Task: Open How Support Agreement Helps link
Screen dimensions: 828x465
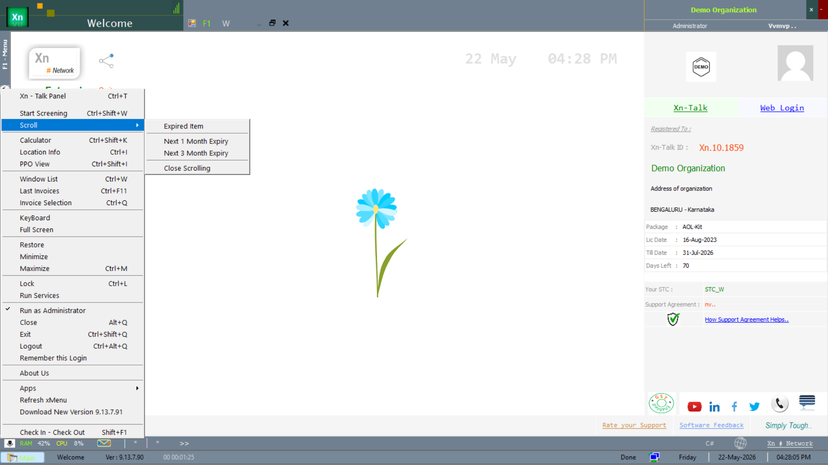Action: click(x=746, y=319)
